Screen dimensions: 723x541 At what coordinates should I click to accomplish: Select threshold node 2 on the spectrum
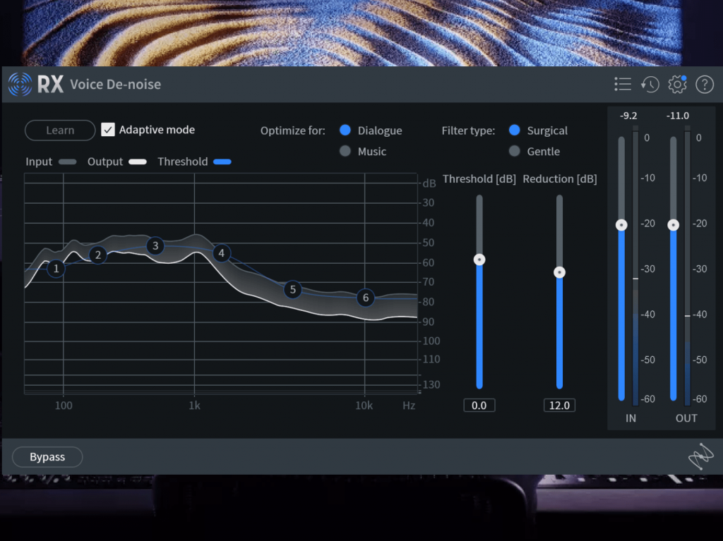click(97, 255)
